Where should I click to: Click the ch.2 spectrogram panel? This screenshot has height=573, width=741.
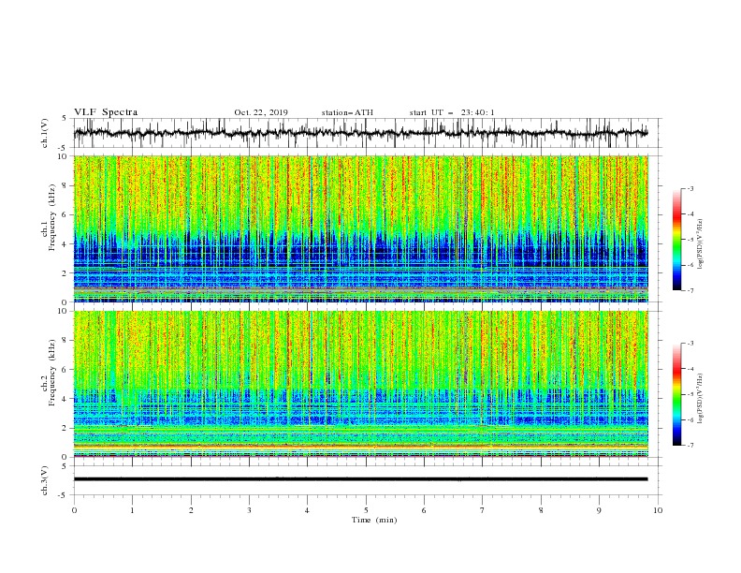(x=361, y=384)
